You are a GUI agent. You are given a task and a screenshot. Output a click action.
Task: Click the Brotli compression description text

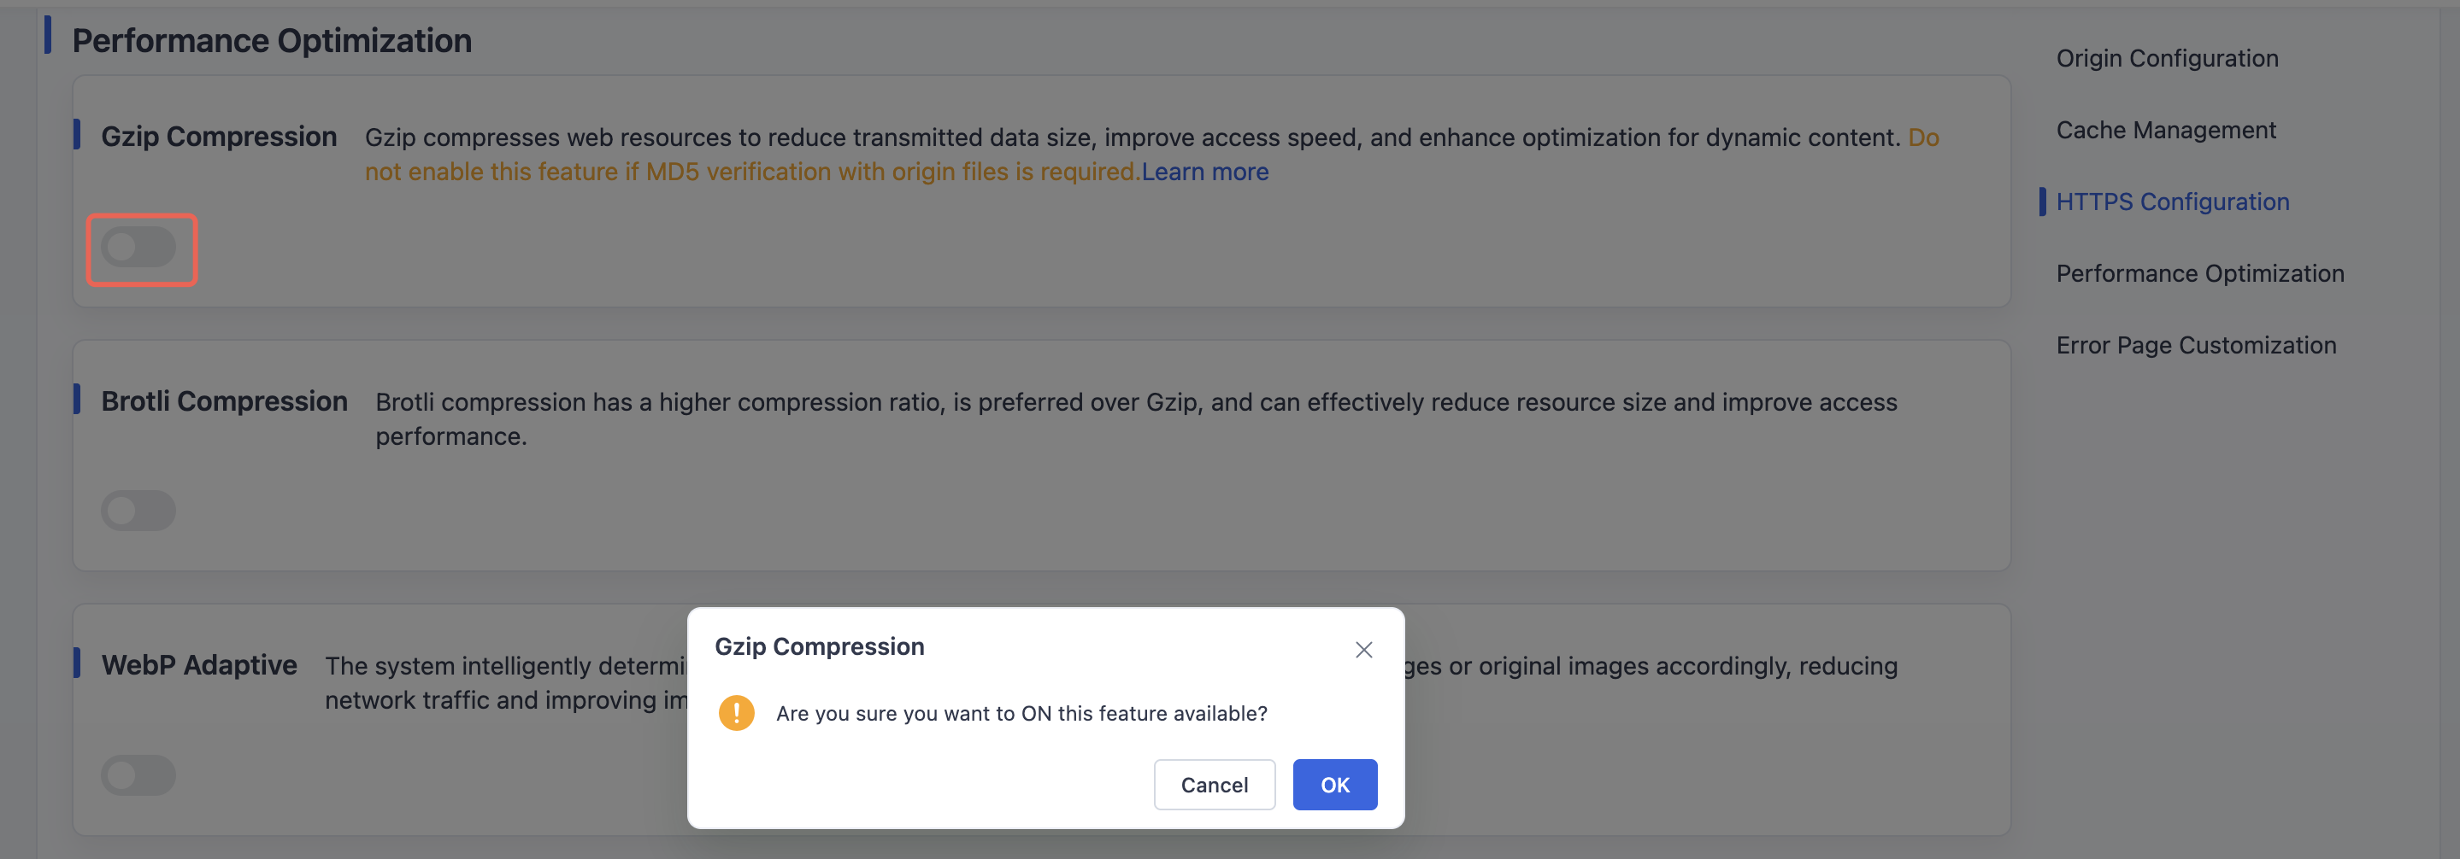[1135, 419]
